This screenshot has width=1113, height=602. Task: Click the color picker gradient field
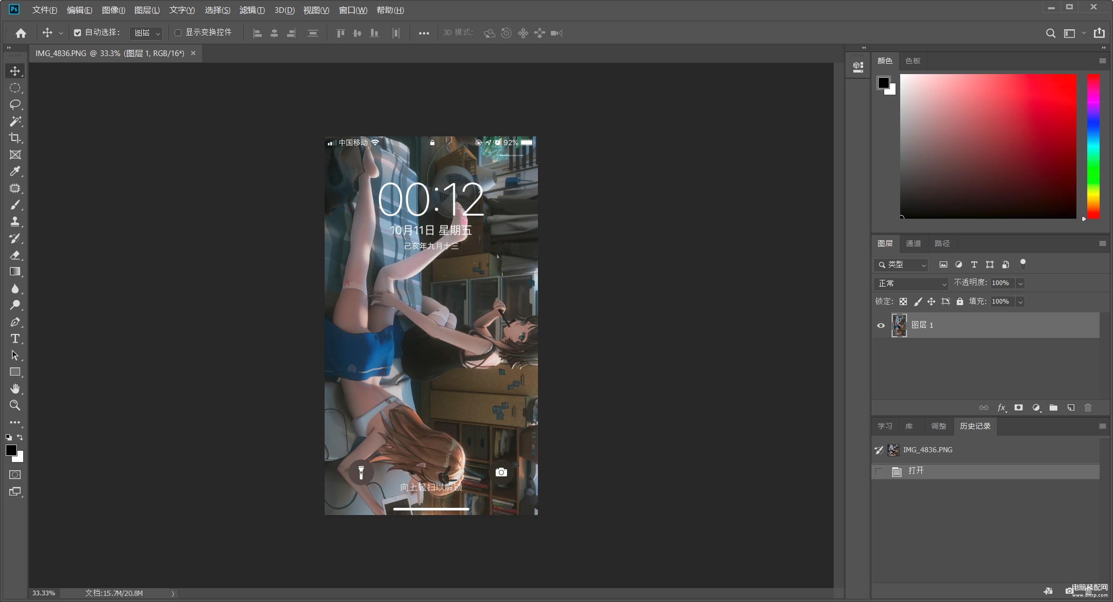point(988,146)
